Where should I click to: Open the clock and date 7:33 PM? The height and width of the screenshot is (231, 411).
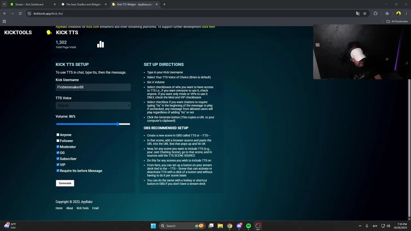point(400,226)
